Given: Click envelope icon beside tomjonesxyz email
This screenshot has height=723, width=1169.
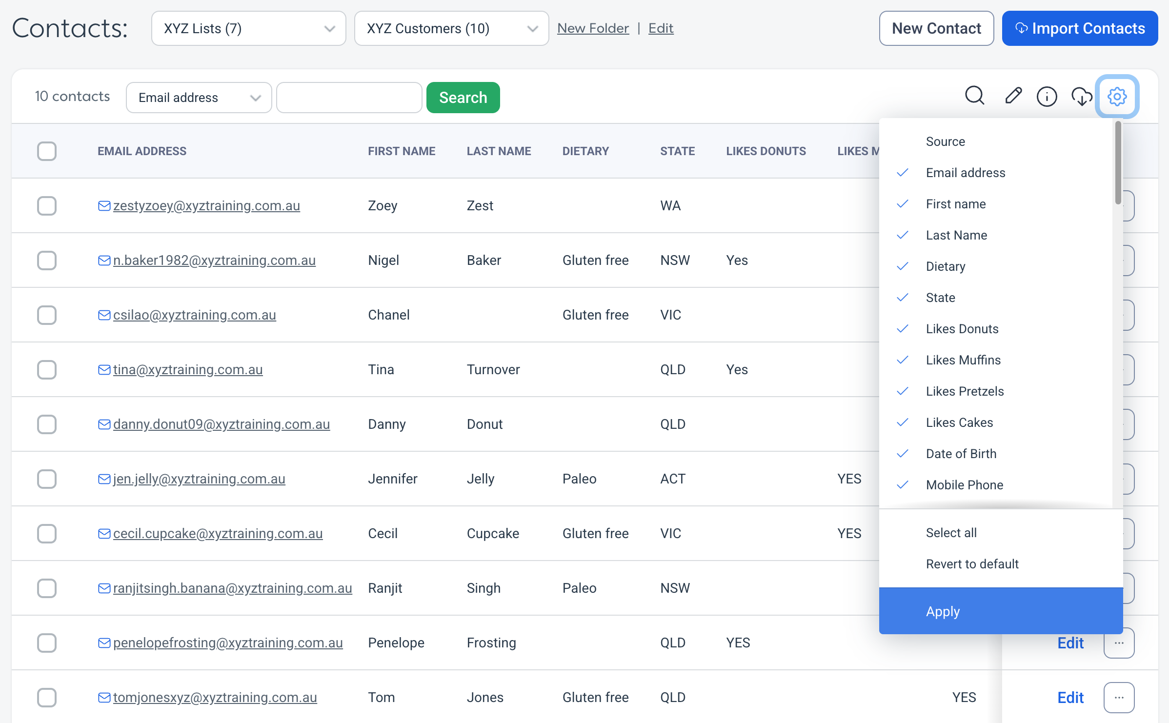Looking at the screenshot, I should pyautogui.click(x=104, y=698).
